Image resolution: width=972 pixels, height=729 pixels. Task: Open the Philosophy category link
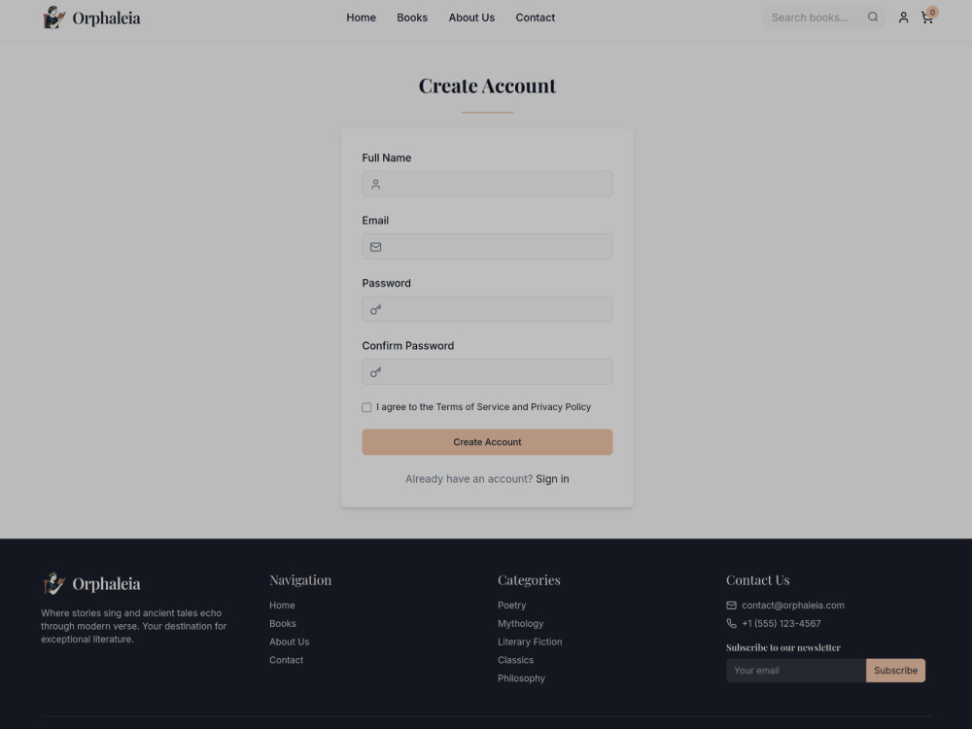pyautogui.click(x=521, y=678)
